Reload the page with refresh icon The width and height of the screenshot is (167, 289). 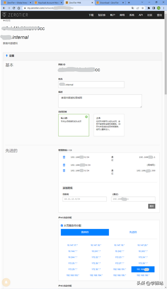(x=14, y=8)
